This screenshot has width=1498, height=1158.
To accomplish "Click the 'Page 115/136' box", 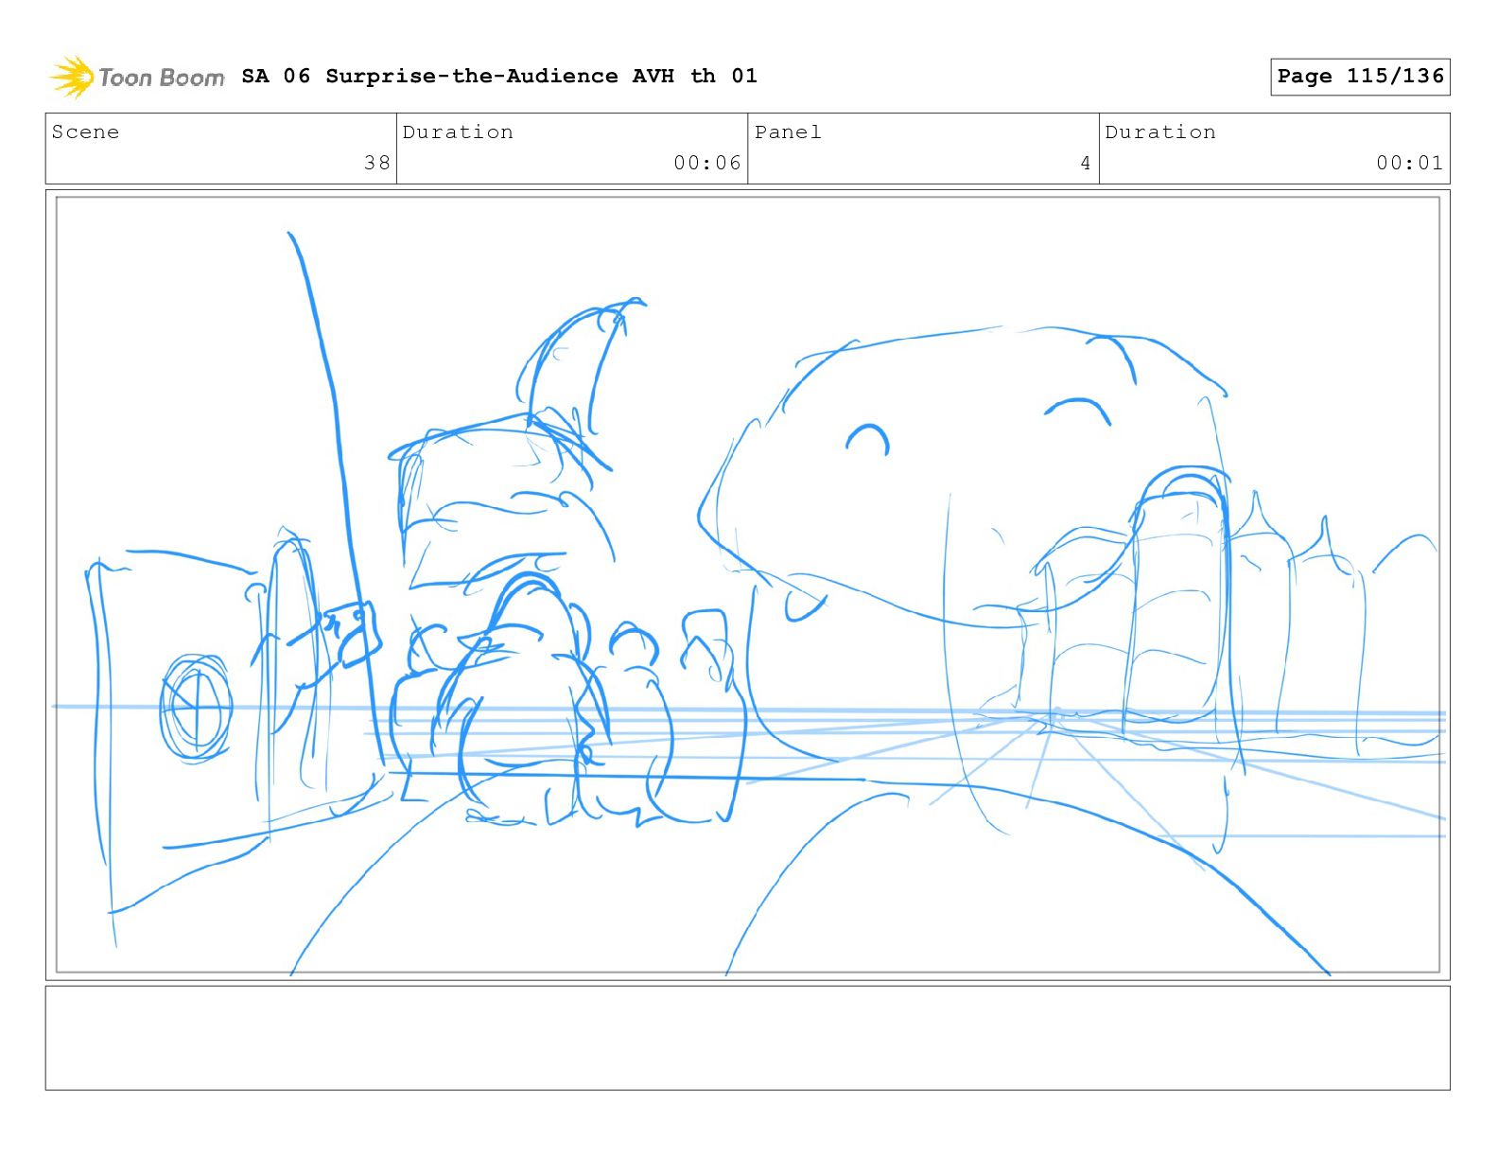I will click(x=1360, y=77).
